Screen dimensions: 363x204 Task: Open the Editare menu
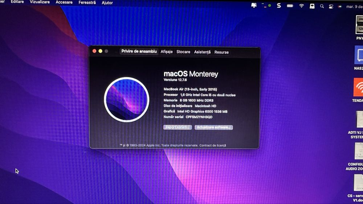pos(17,2)
